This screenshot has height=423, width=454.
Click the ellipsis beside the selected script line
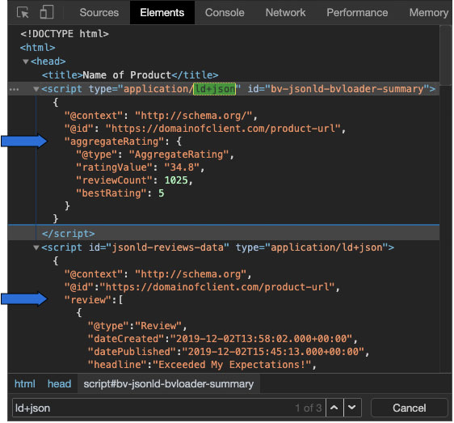(x=14, y=89)
